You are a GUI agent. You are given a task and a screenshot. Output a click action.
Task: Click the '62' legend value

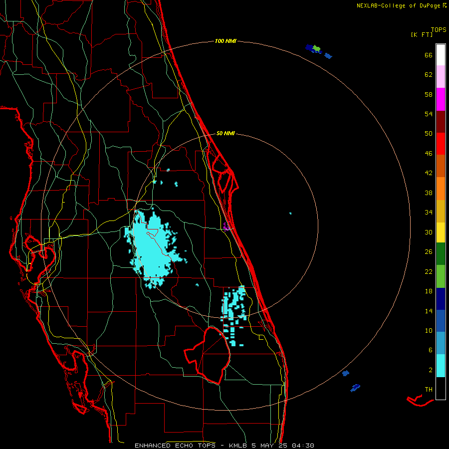tap(429, 75)
